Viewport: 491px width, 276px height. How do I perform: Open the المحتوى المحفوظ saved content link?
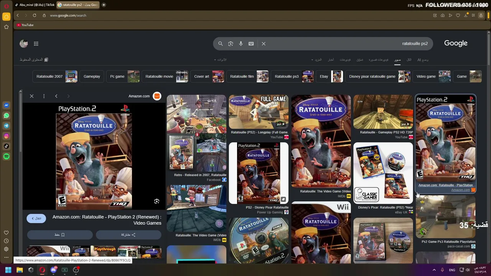34,60
